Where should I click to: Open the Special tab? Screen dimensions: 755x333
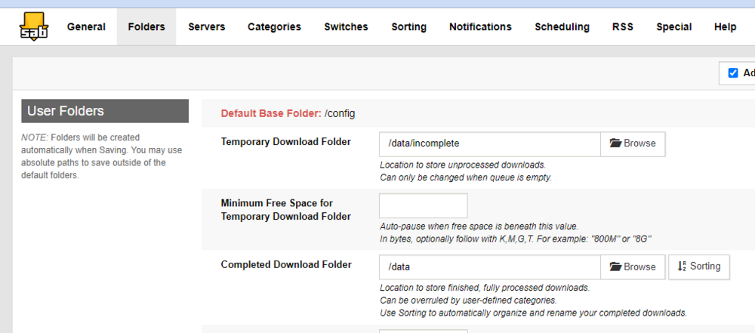(x=674, y=27)
